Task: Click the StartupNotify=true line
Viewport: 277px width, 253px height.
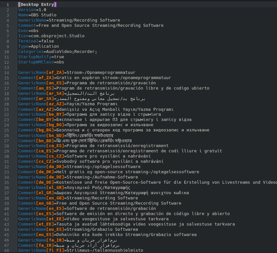Action: coord(41,57)
